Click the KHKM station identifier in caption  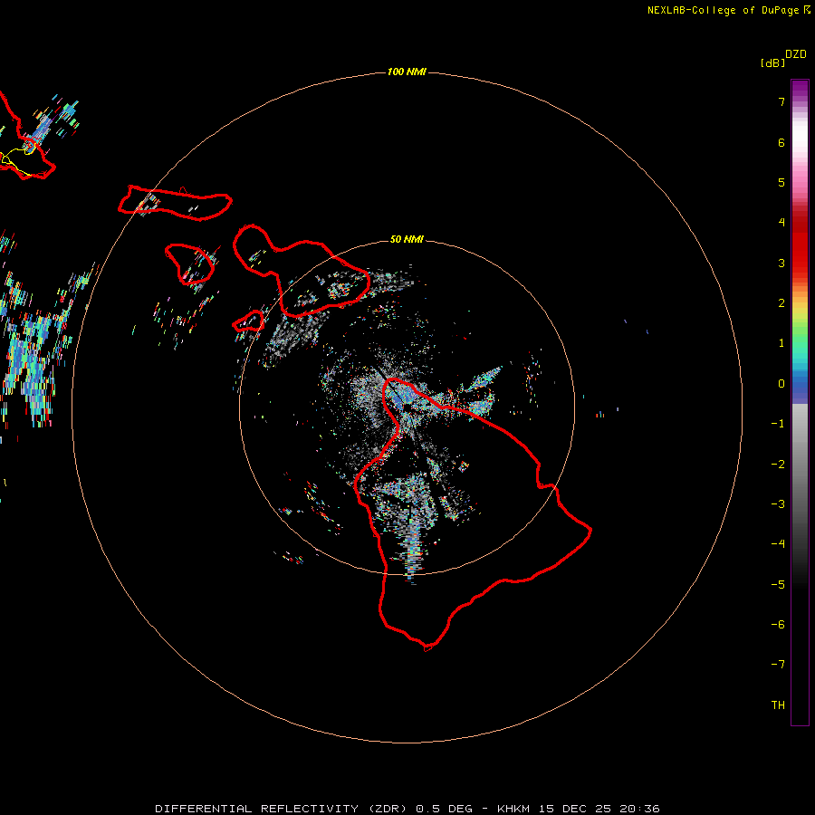(x=515, y=809)
